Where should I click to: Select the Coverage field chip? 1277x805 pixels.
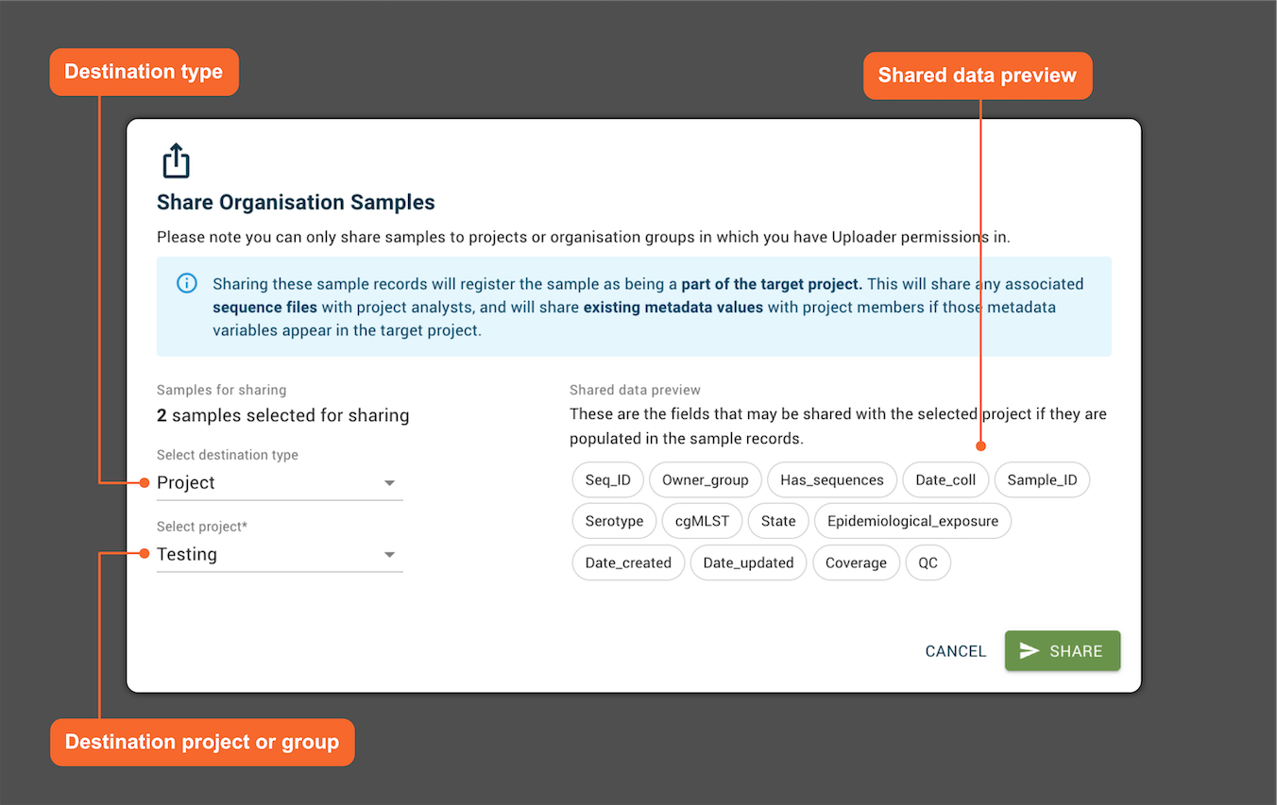(856, 562)
